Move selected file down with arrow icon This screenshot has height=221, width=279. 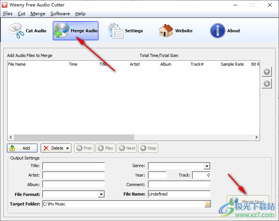(x=267, y=84)
